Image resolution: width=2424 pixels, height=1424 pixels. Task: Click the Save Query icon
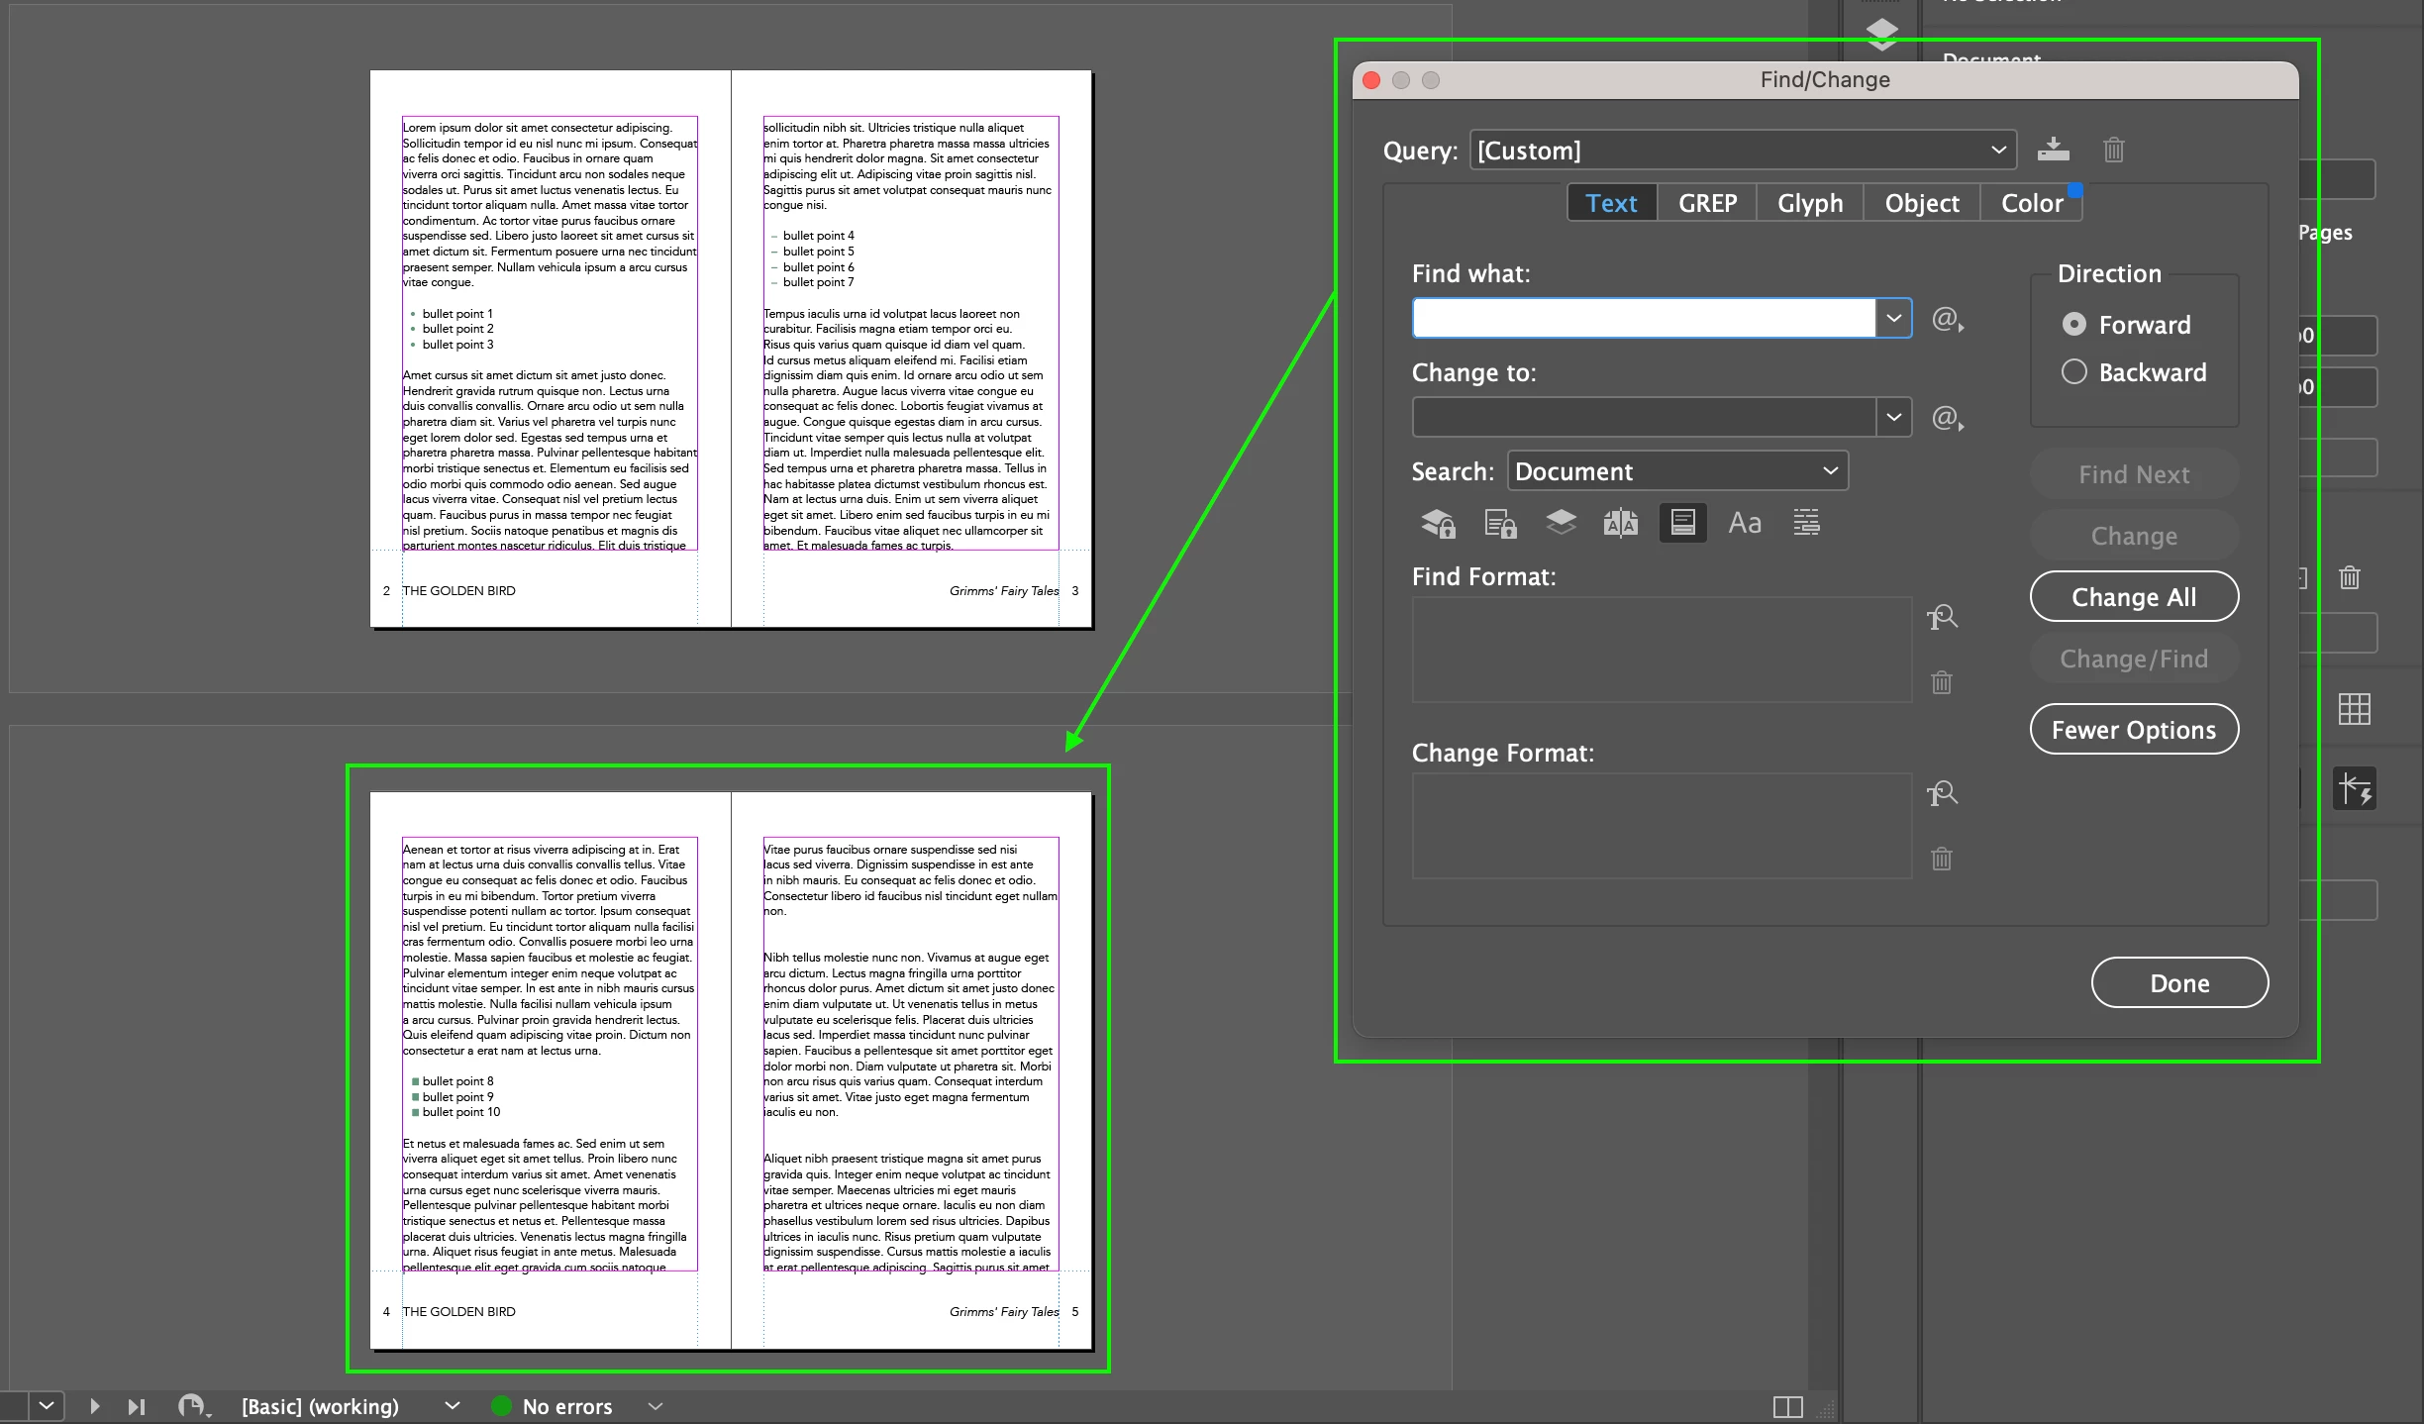[2053, 150]
